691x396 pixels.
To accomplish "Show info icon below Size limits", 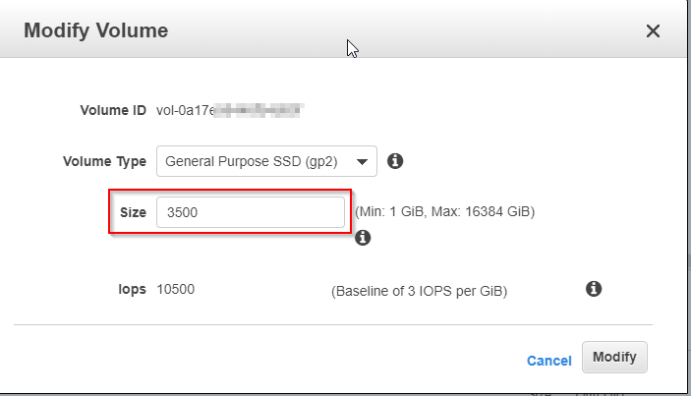I will click(x=363, y=238).
